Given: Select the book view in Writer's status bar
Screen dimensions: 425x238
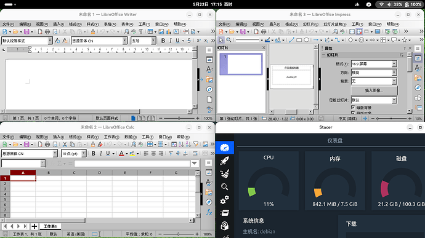Looking at the screenshot, I should pyautogui.click(x=151, y=118).
